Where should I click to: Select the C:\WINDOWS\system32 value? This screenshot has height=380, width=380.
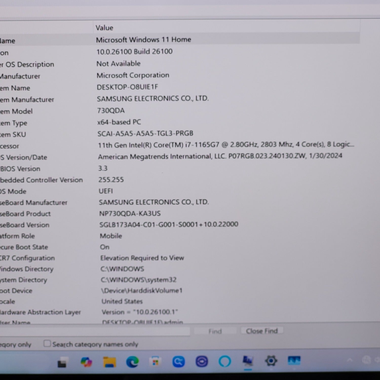(139, 280)
